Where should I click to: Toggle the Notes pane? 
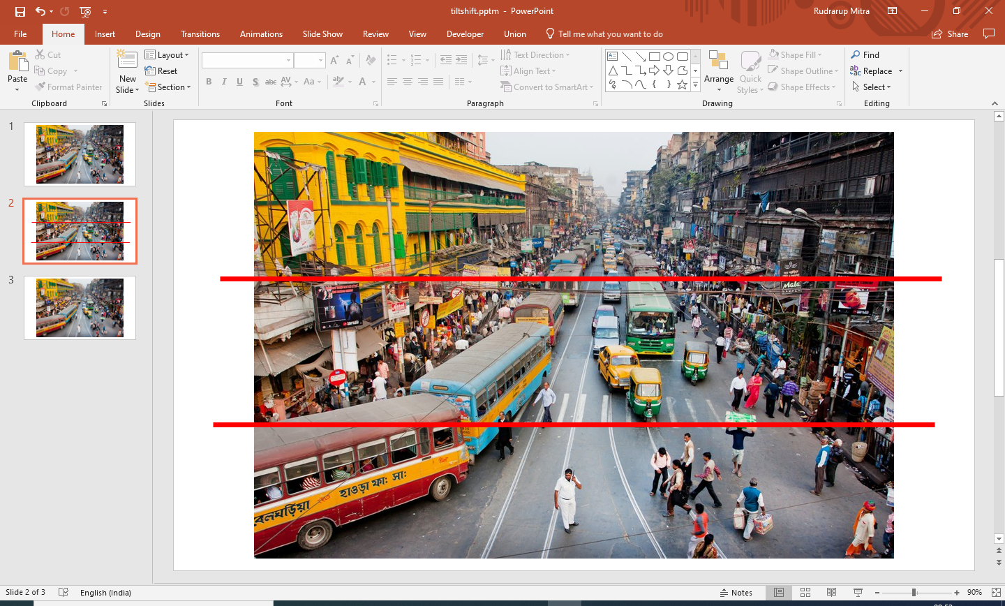pos(736,592)
